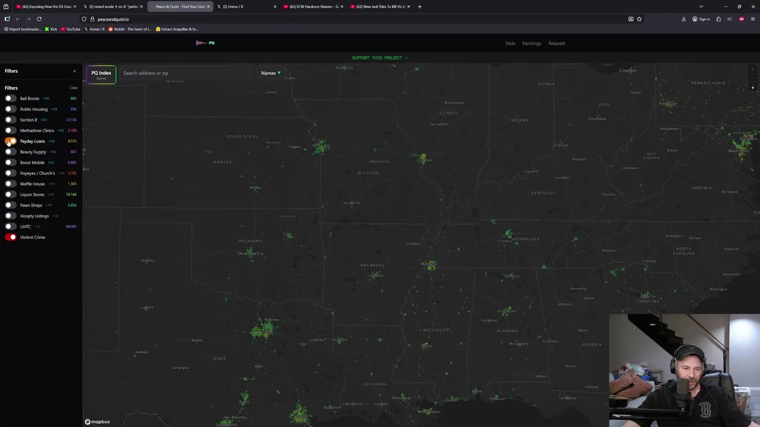Open the YouTube bookmark
Image resolution: width=760 pixels, height=427 pixels.
pyautogui.click(x=71, y=29)
